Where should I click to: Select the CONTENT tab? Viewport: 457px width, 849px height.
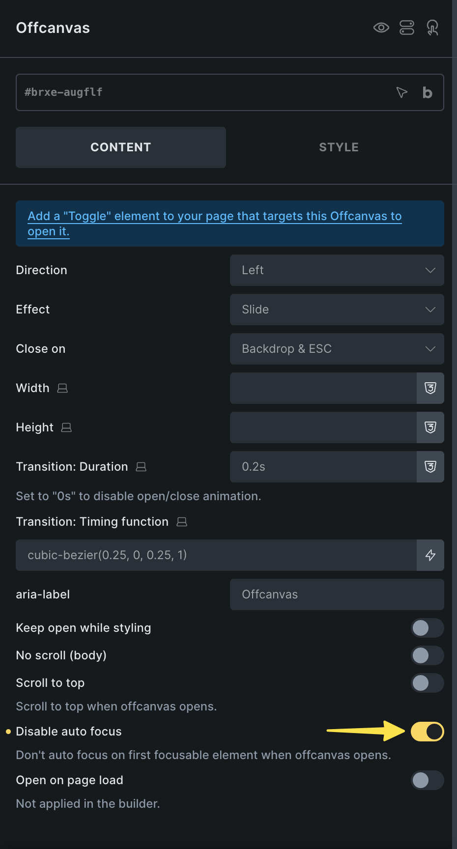point(121,147)
